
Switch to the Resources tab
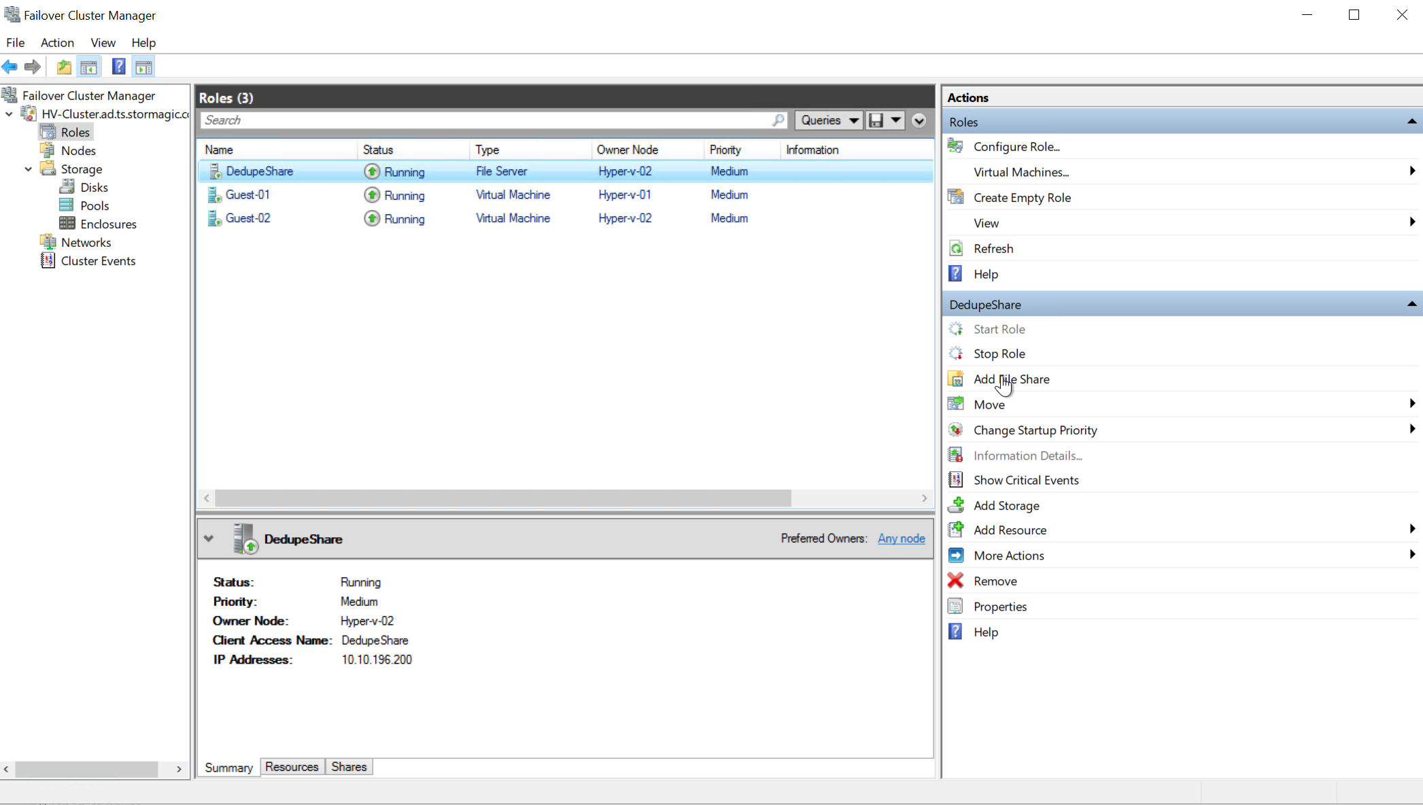[292, 767]
